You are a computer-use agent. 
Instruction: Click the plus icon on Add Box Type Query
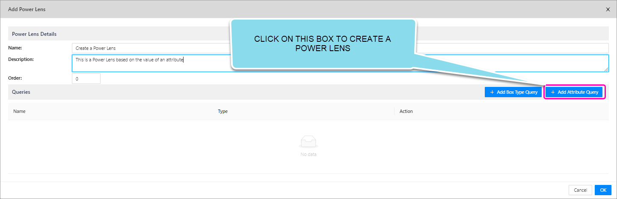tap(492, 92)
